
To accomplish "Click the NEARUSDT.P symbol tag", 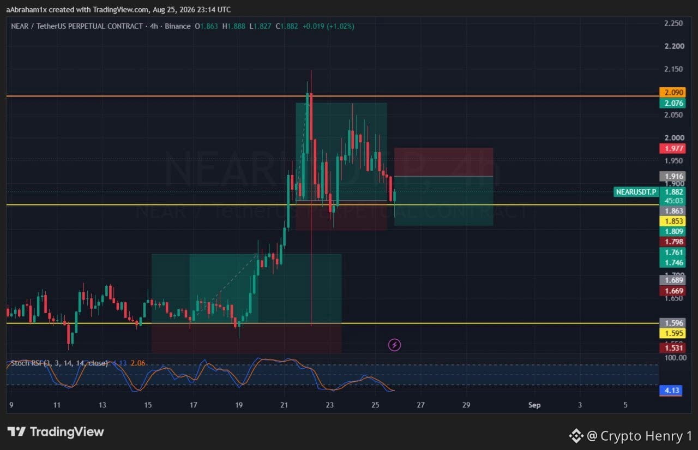I will point(635,191).
